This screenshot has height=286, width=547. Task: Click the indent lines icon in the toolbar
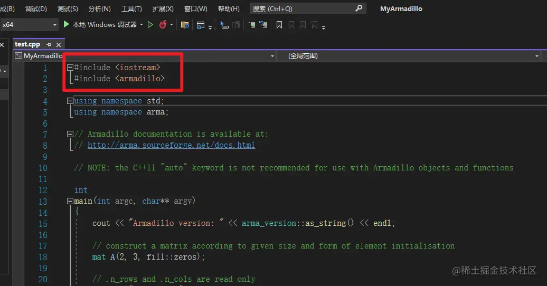pos(252,25)
